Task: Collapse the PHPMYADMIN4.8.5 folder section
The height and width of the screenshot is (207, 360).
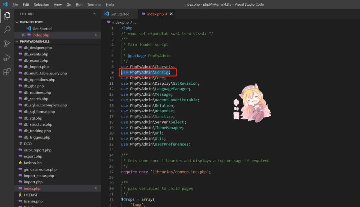Action: click(17, 42)
